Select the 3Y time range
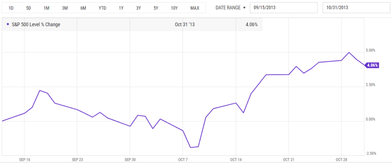 [139, 8]
